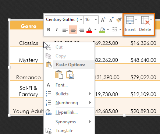This screenshot has height=134, width=160.
Task: Click the $48,640.00 cell
Action: (143, 60)
